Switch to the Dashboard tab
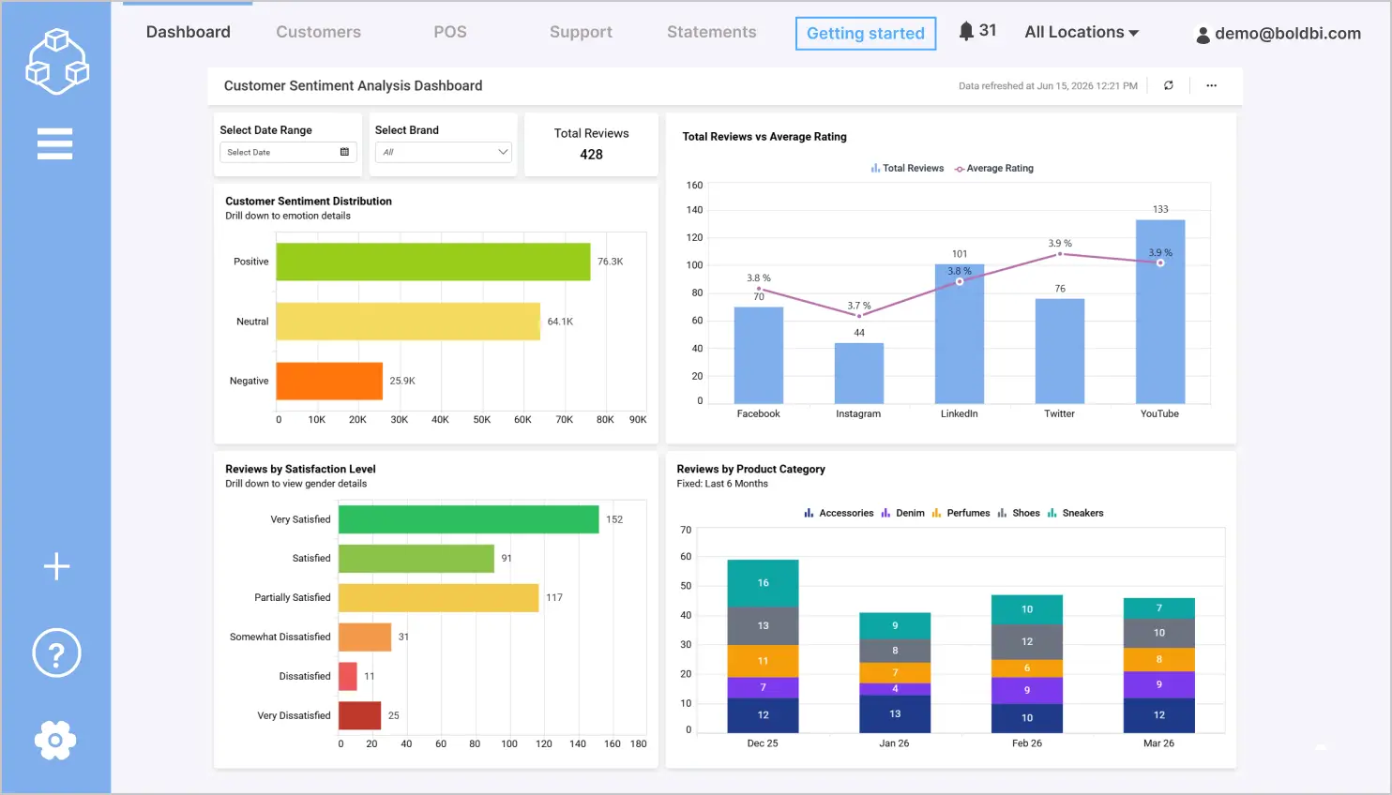1392x795 pixels. pyautogui.click(x=188, y=32)
